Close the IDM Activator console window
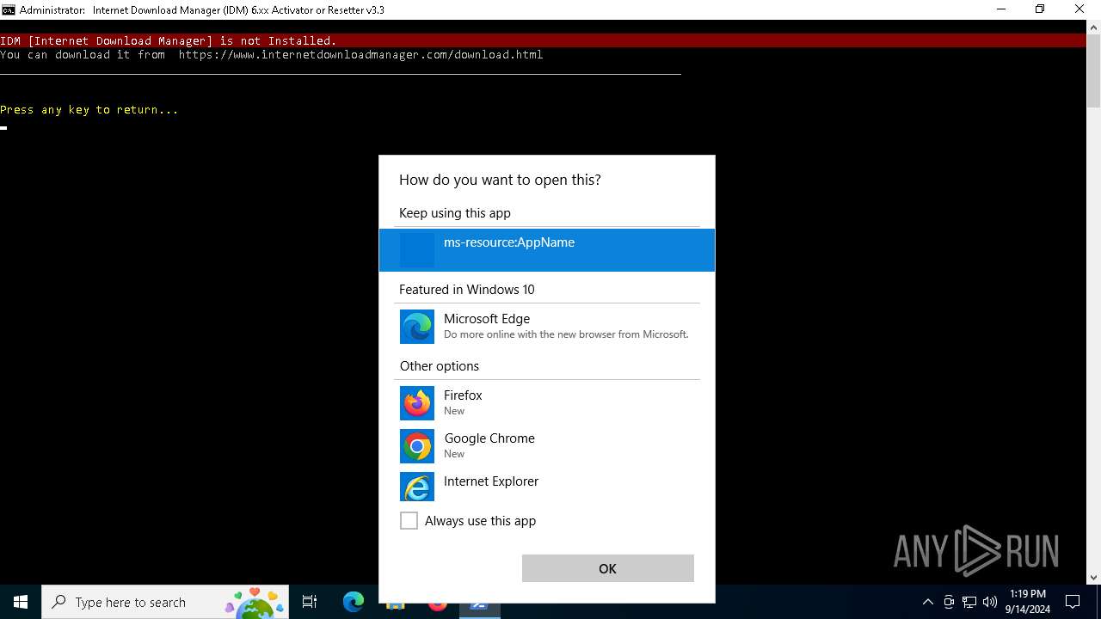 point(1079,9)
